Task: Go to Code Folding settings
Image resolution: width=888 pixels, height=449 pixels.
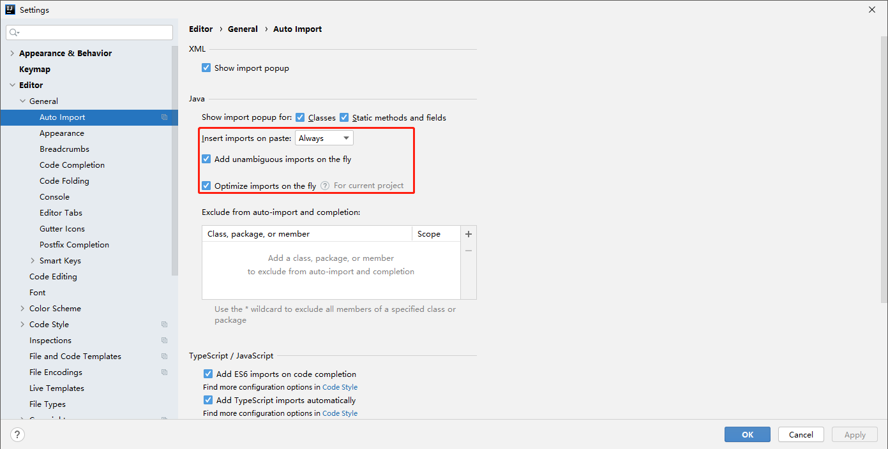Action: (64, 181)
